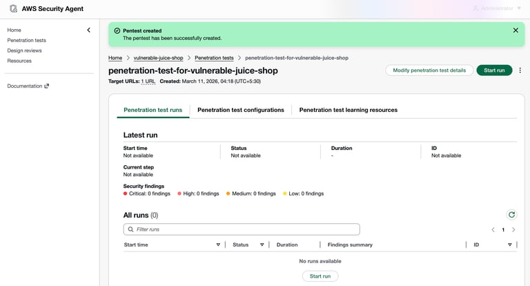
Task: Follow the Home breadcrumb link
Action: tap(115, 58)
